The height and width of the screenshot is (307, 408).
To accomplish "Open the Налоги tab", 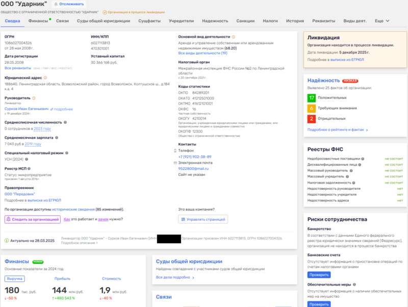I will (x=270, y=21).
